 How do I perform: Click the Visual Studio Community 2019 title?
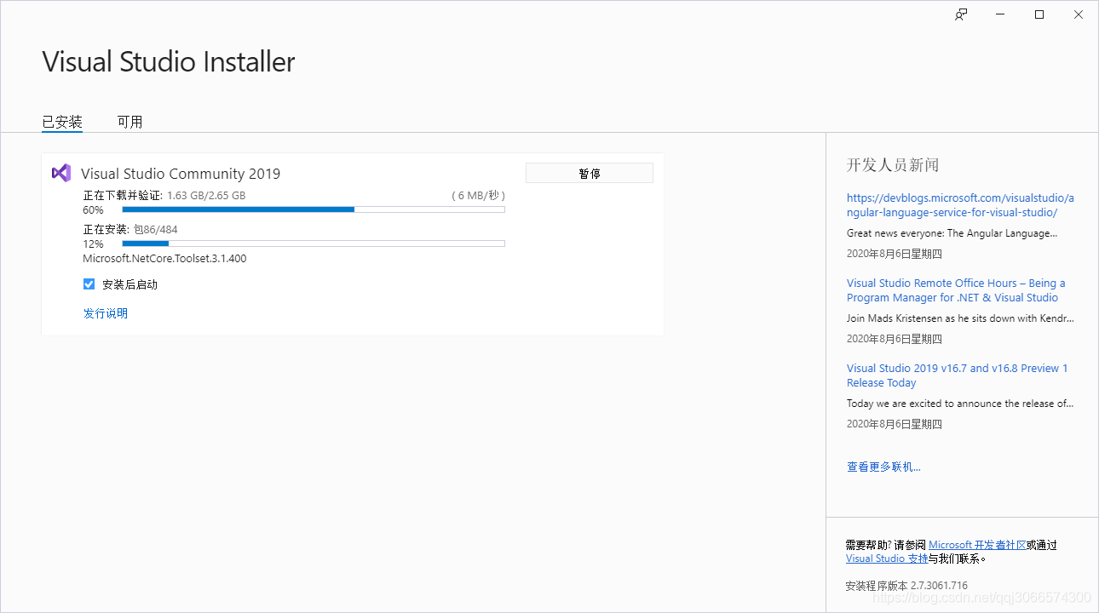point(181,174)
